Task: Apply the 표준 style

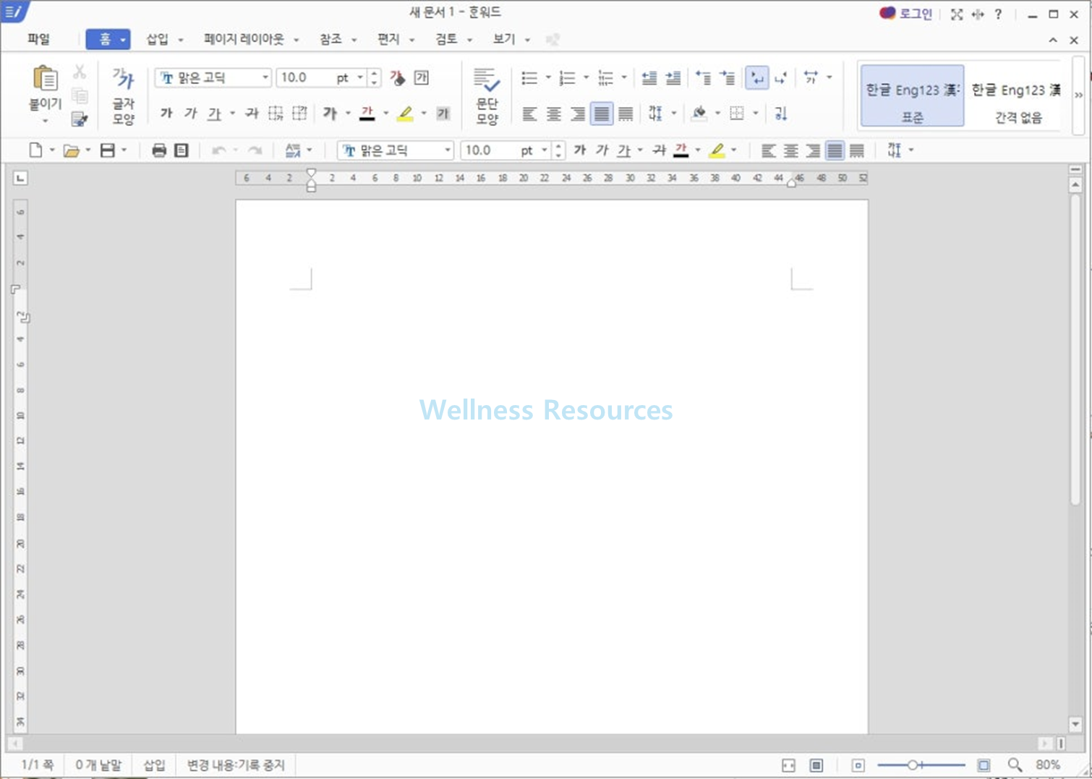Action: (912, 95)
